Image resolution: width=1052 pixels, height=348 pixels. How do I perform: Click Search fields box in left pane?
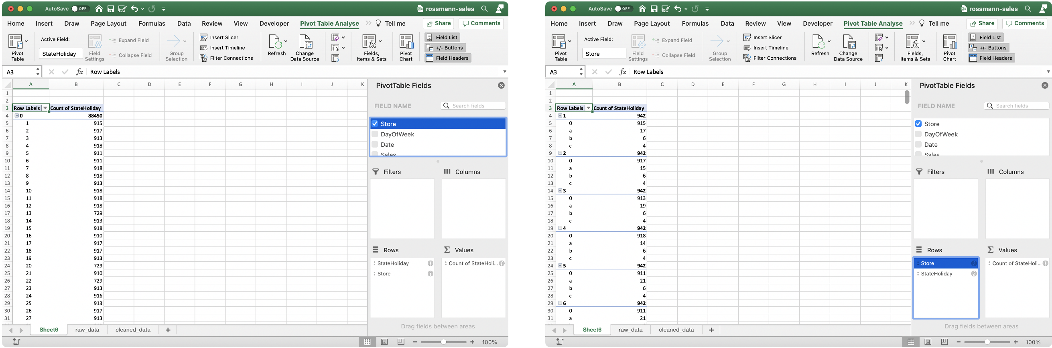coord(473,106)
